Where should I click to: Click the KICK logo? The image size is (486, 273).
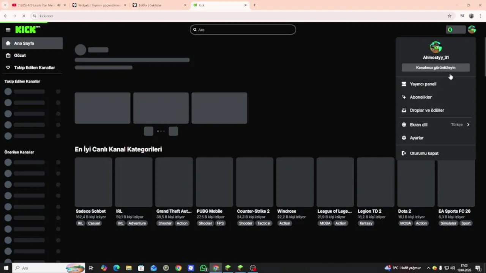pyautogui.click(x=27, y=30)
